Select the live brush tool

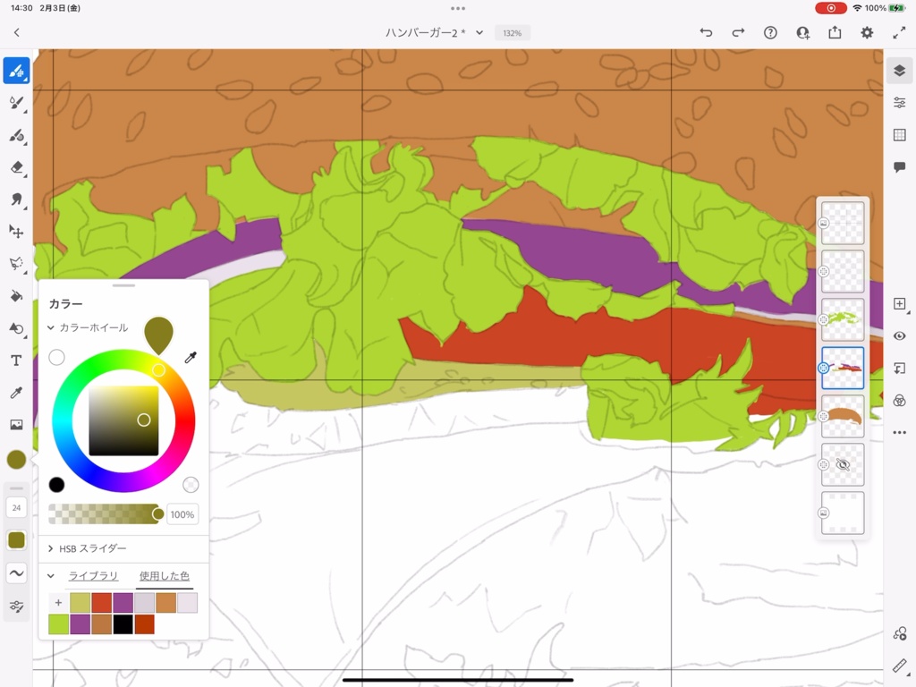click(16, 104)
